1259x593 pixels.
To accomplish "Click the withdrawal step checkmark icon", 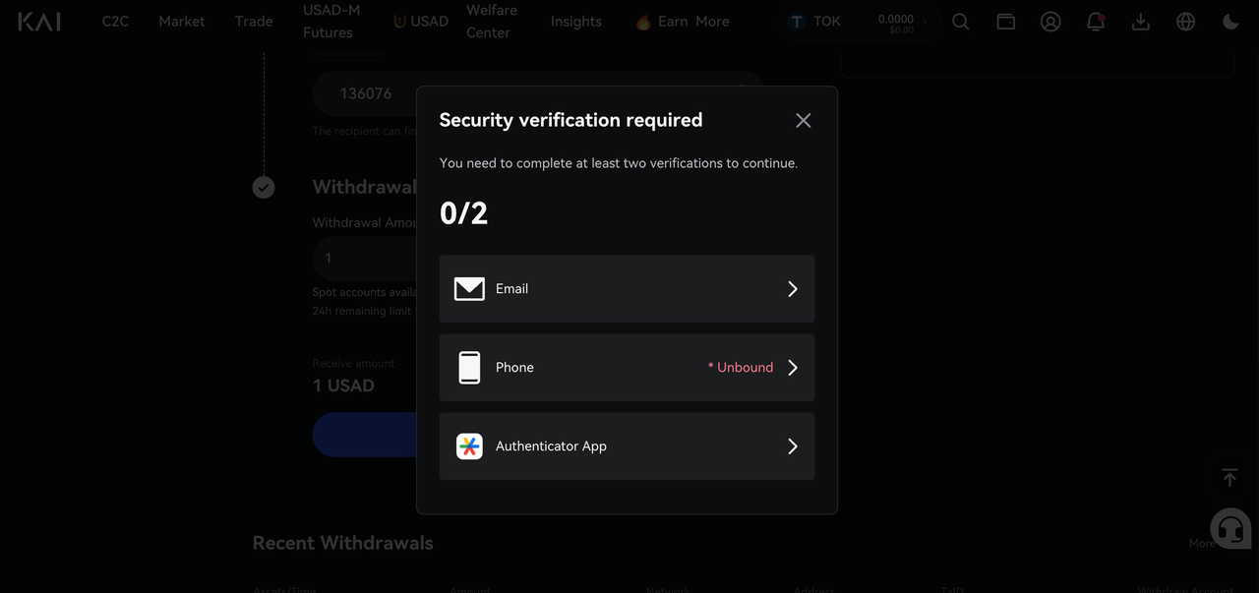I will pos(264,187).
